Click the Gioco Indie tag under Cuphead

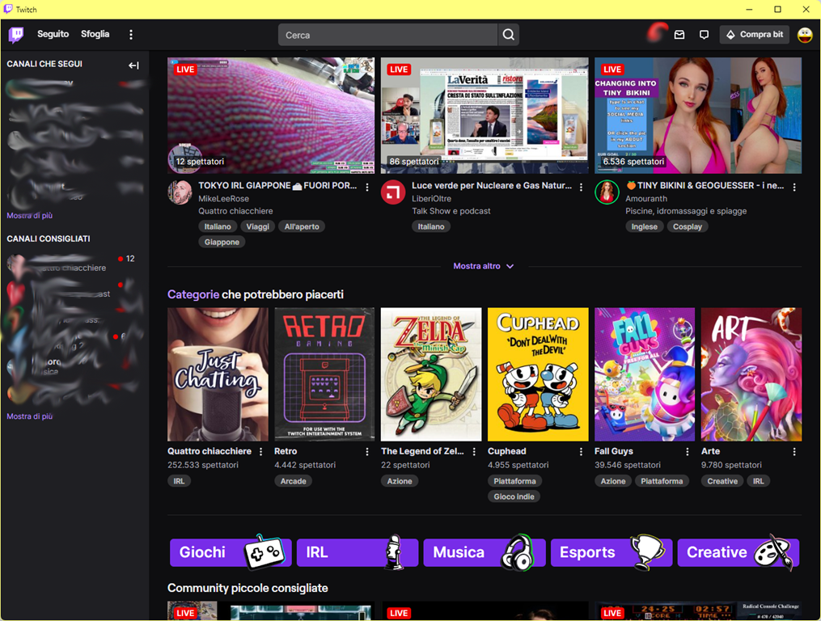pos(514,496)
